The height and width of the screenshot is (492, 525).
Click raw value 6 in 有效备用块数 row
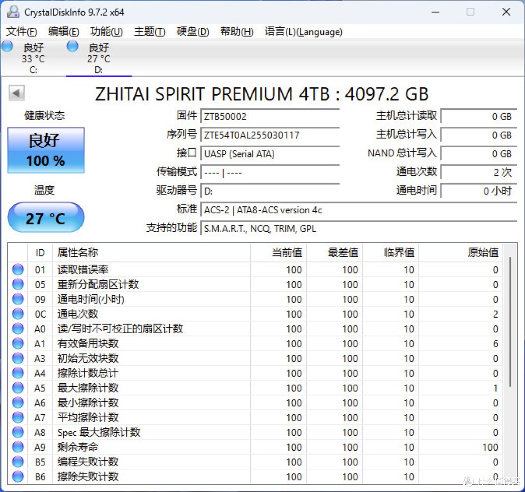coord(495,343)
